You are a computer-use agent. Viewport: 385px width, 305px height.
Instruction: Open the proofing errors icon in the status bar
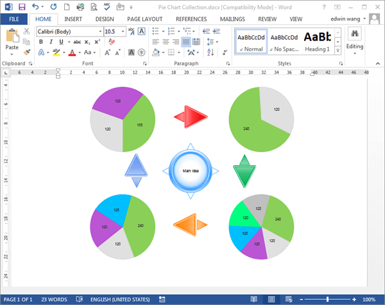tap(80, 299)
